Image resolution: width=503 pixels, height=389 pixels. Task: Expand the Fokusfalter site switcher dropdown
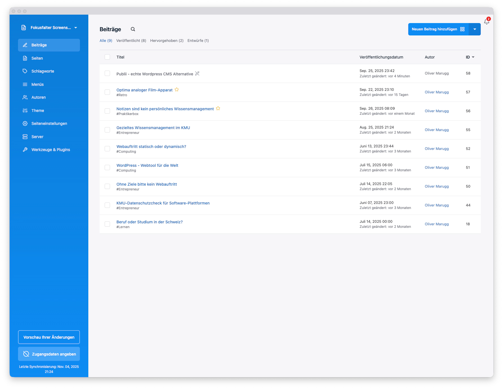tap(76, 28)
